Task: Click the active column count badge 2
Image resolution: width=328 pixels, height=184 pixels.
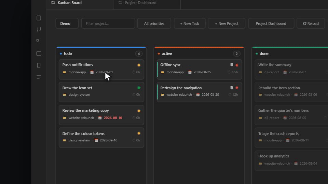Action: (x=236, y=53)
